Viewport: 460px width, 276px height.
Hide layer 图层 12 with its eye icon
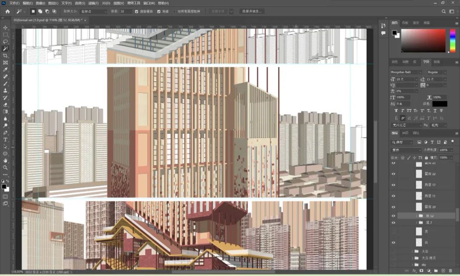coord(394,185)
